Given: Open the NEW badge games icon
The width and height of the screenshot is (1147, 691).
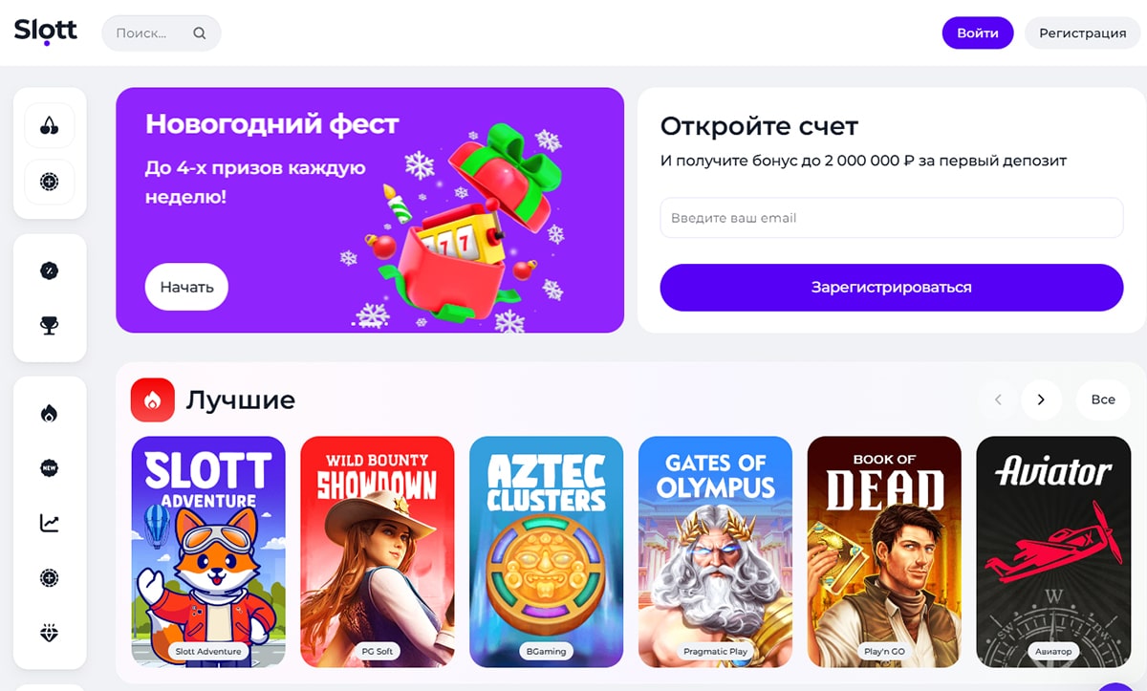Looking at the screenshot, I should pyautogui.click(x=50, y=468).
